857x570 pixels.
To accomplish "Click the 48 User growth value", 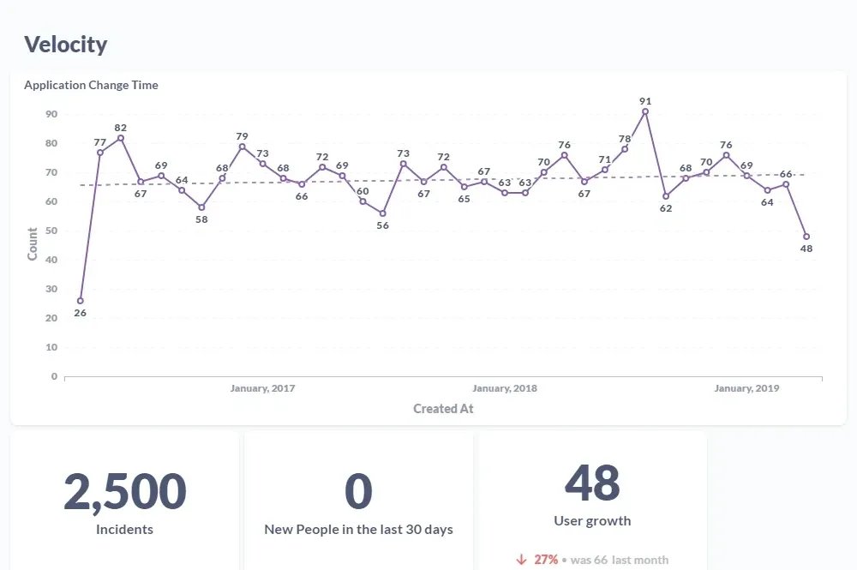I will coord(592,483).
